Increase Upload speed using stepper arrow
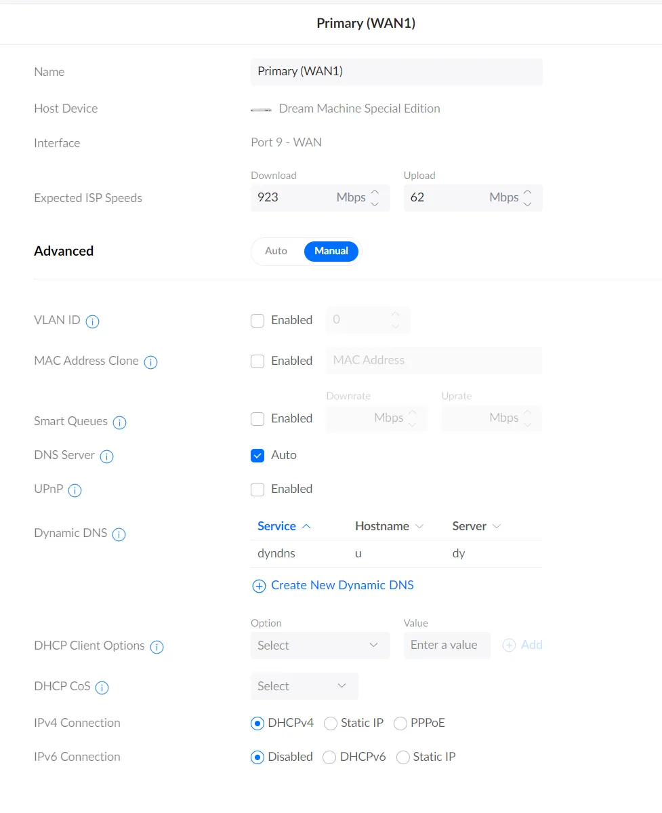 (x=528, y=193)
